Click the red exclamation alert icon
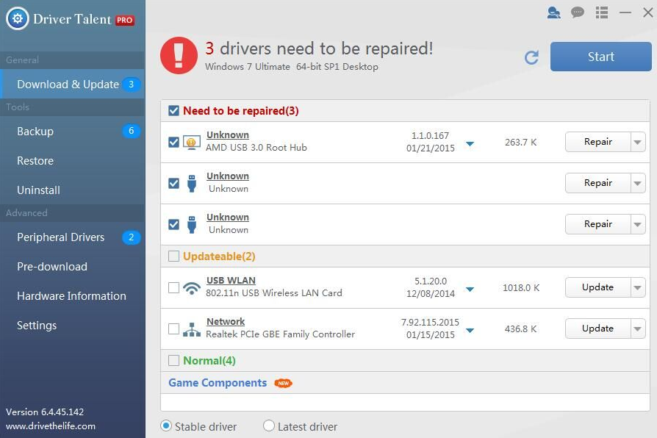The height and width of the screenshot is (438, 657). coord(179,55)
